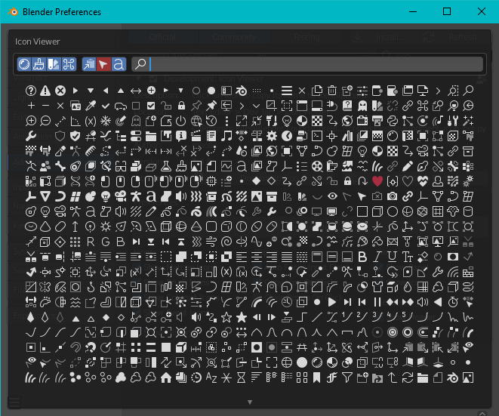Choose the Python logo icon
The width and height of the screenshot is (499, 416).
pyautogui.click(x=393, y=121)
